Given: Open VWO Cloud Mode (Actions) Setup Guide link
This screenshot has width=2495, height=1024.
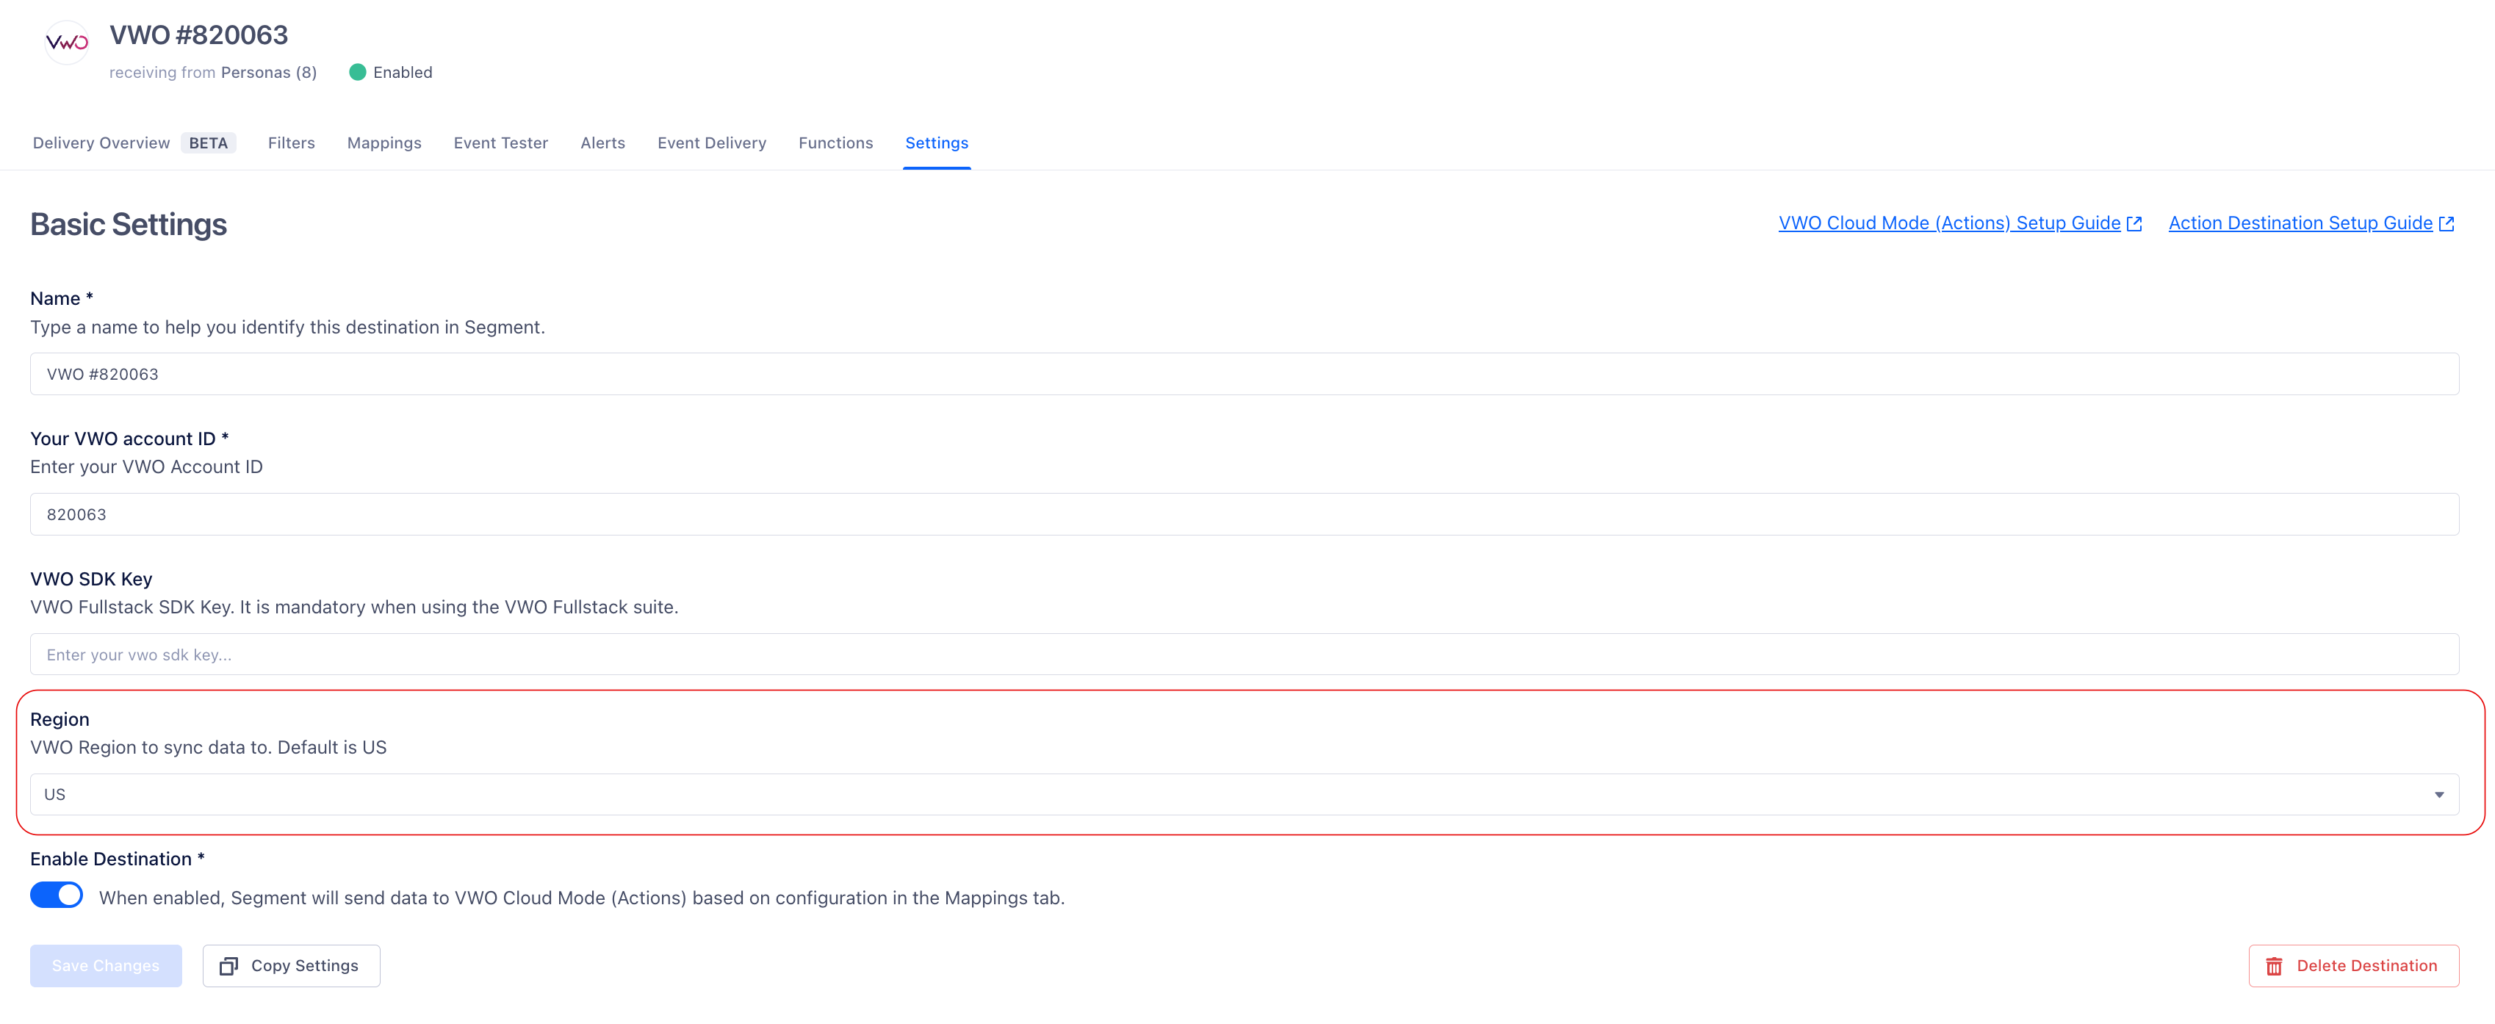Looking at the screenshot, I should coord(1950,224).
